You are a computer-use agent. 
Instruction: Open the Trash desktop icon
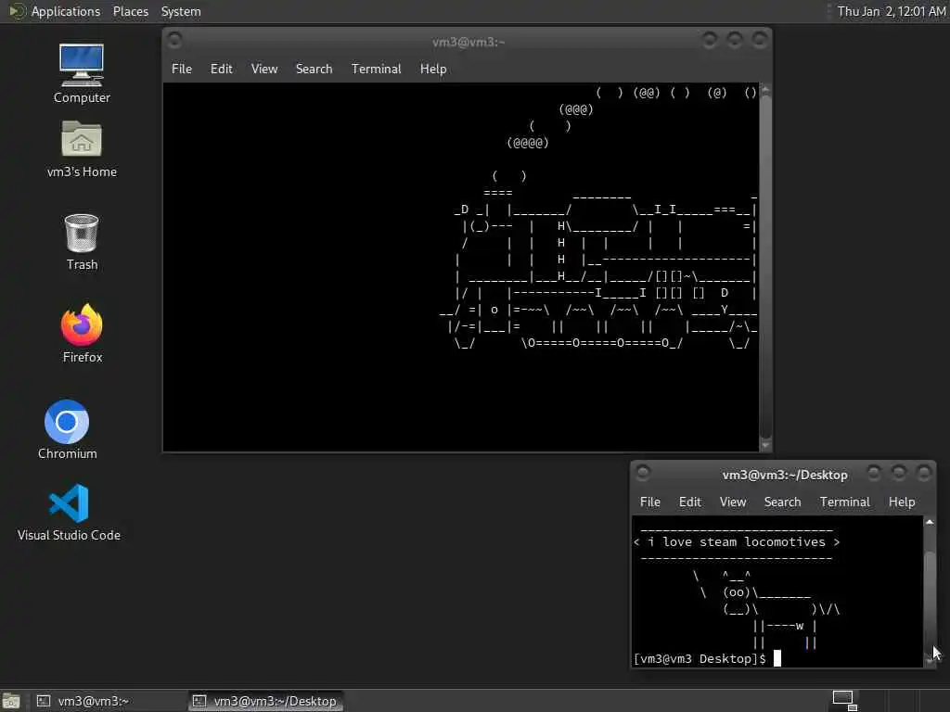point(82,242)
